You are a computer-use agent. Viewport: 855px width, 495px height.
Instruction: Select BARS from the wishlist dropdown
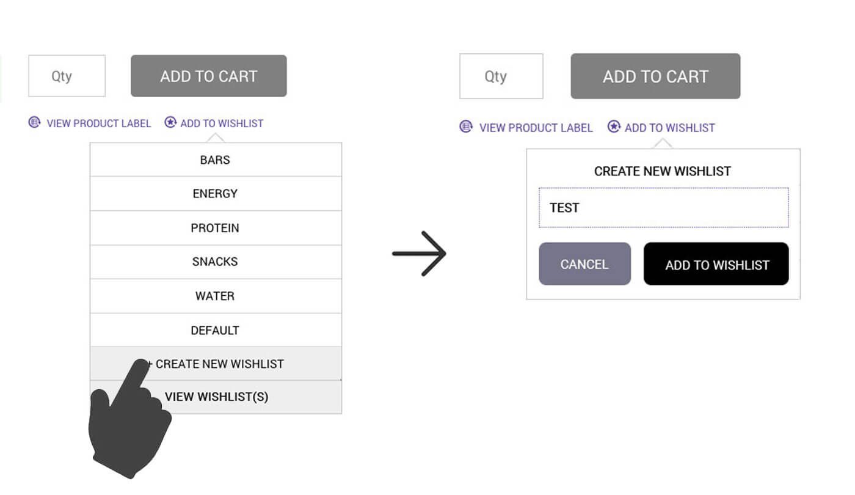[x=215, y=159]
